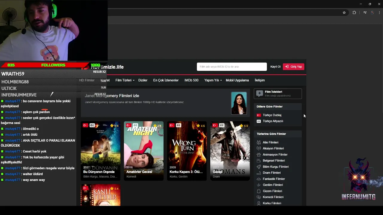Click the 4.6 star rating on Korku Kapanı 3

pyautogui.click(x=201, y=126)
